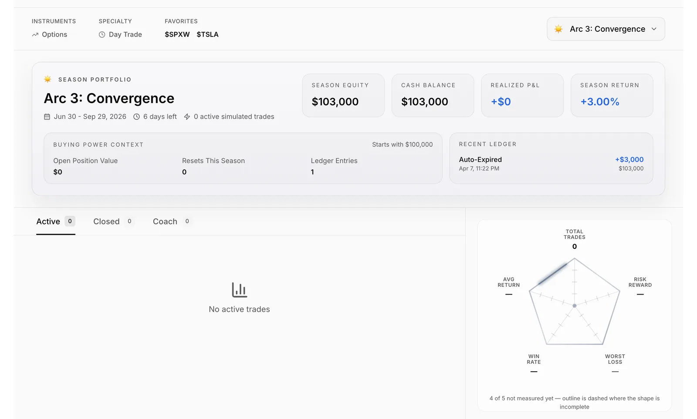
Task: Click the Win Rate radar label
Action: click(534, 359)
